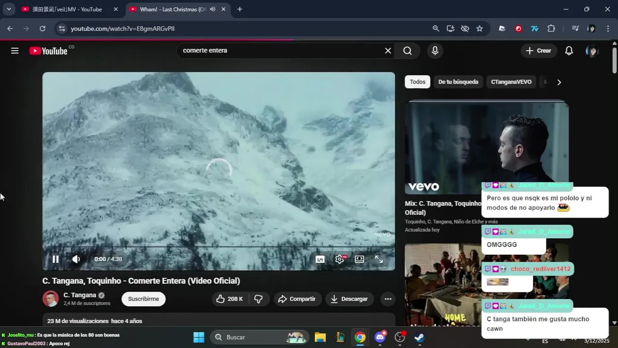Open the blue 7TV extension icon
Image resolution: width=618 pixels, height=348 pixels.
pyautogui.click(x=534, y=29)
